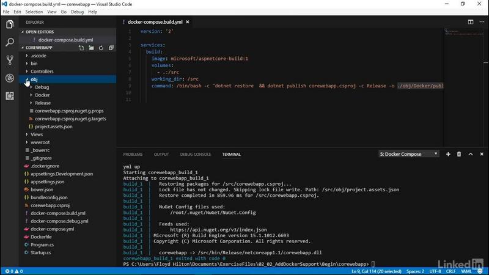
Task: Click Ln 9, Col 114 position in status bar
Action: (x=377, y=271)
